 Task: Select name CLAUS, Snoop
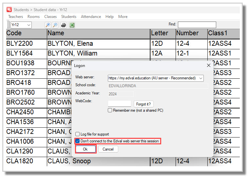click(x=98, y=161)
